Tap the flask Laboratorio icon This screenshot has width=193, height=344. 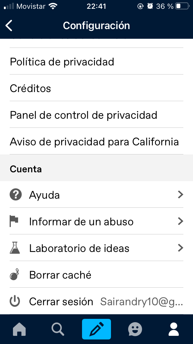pos(15,248)
